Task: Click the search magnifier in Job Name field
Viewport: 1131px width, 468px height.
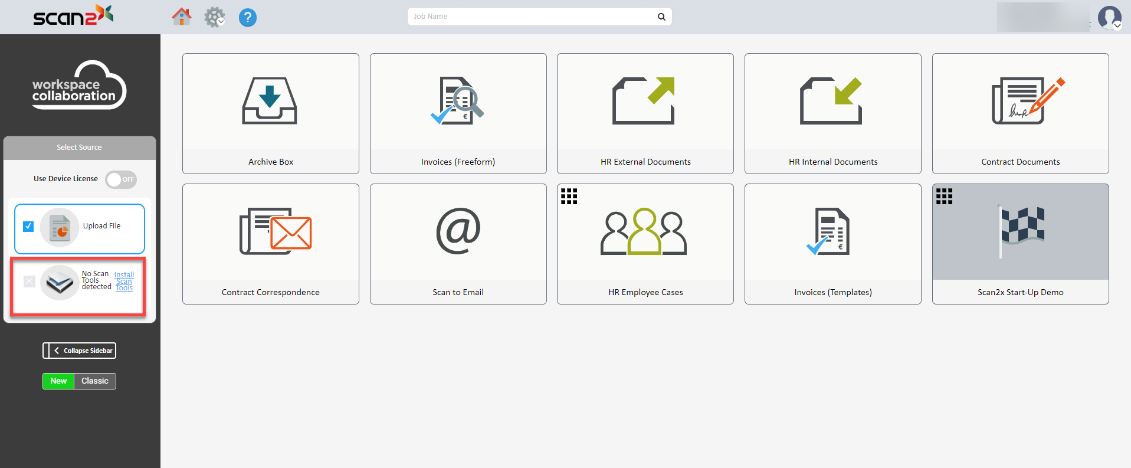Action: pyautogui.click(x=661, y=17)
